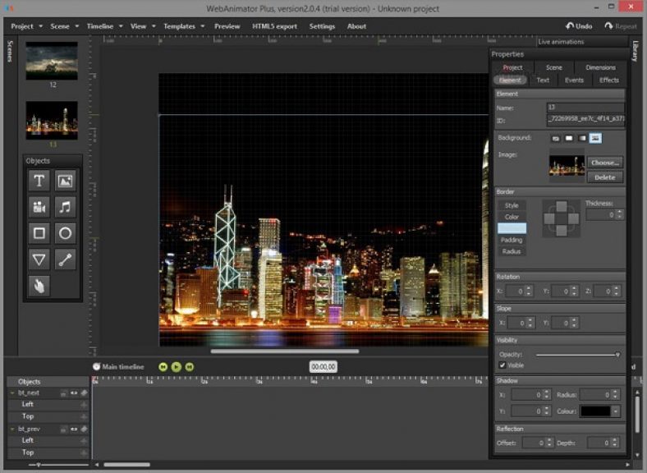Viewport: 647px width, 473px height.
Task: Select the Video object tool
Action: pyautogui.click(x=39, y=207)
